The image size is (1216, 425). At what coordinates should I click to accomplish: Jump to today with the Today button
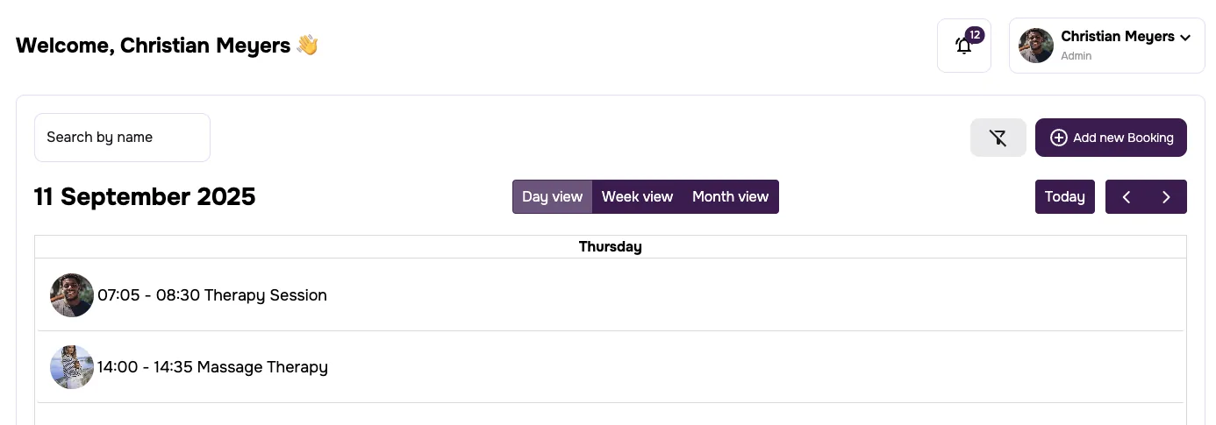pyautogui.click(x=1064, y=197)
